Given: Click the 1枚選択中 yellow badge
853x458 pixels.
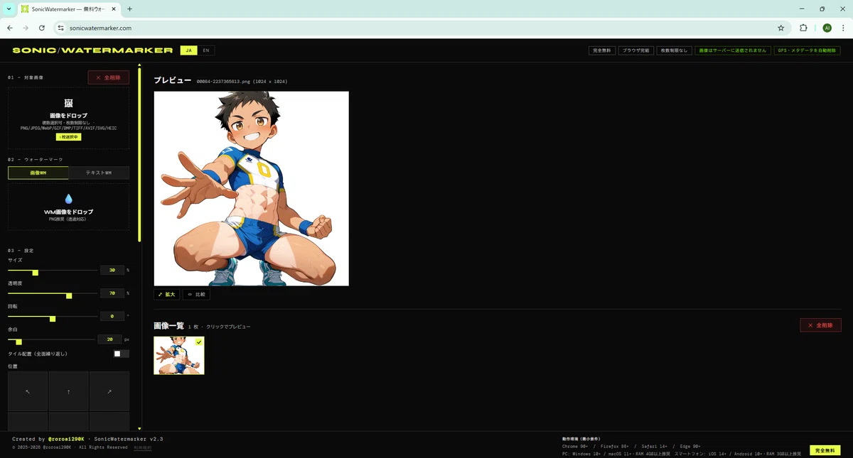Looking at the screenshot, I should pyautogui.click(x=69, y=137).
